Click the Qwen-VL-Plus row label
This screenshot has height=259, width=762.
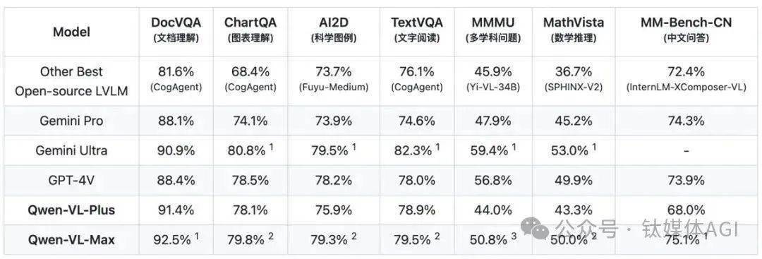click(x=71, y=210)
